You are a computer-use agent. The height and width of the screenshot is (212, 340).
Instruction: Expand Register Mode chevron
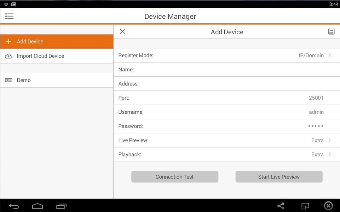[x=330, y=55]
